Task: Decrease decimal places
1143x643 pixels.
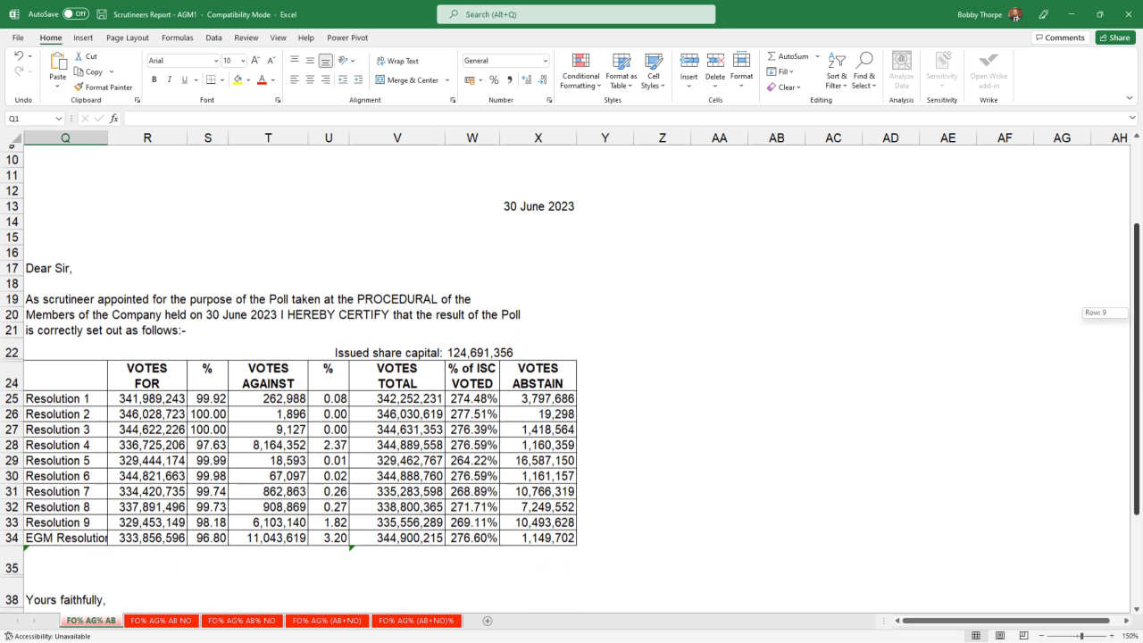Action: 542,79
